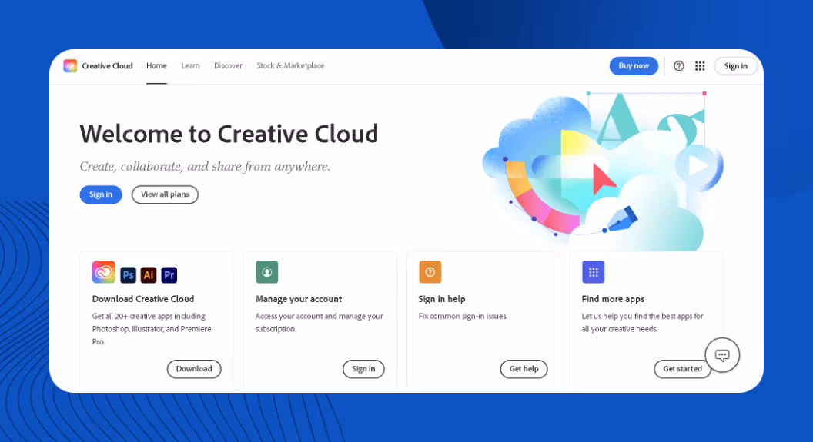Viewport: 813px width, 442px height.
Task: Click the 'Fix common sign-in issues.' text
Action: coord(463,316)
